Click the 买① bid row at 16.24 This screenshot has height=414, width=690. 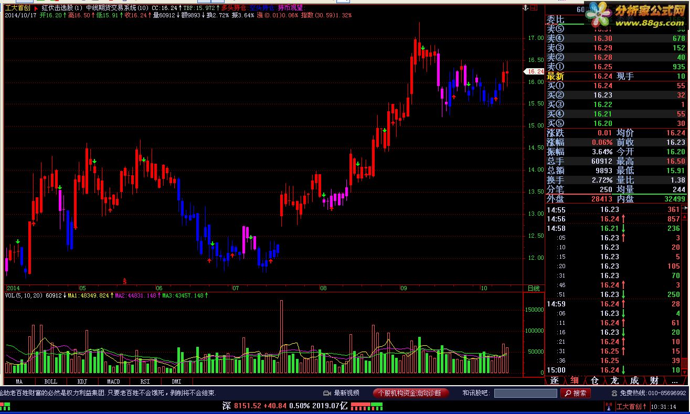(x=616, y=86)
